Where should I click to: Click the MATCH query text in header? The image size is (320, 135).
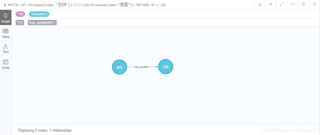tap(85, 5)
